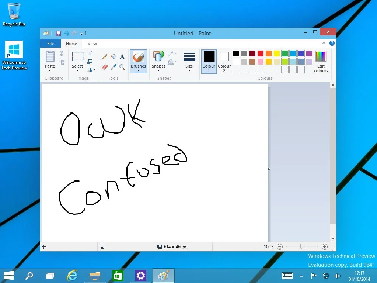Click the Zoom out minus button

click(280, 247)
